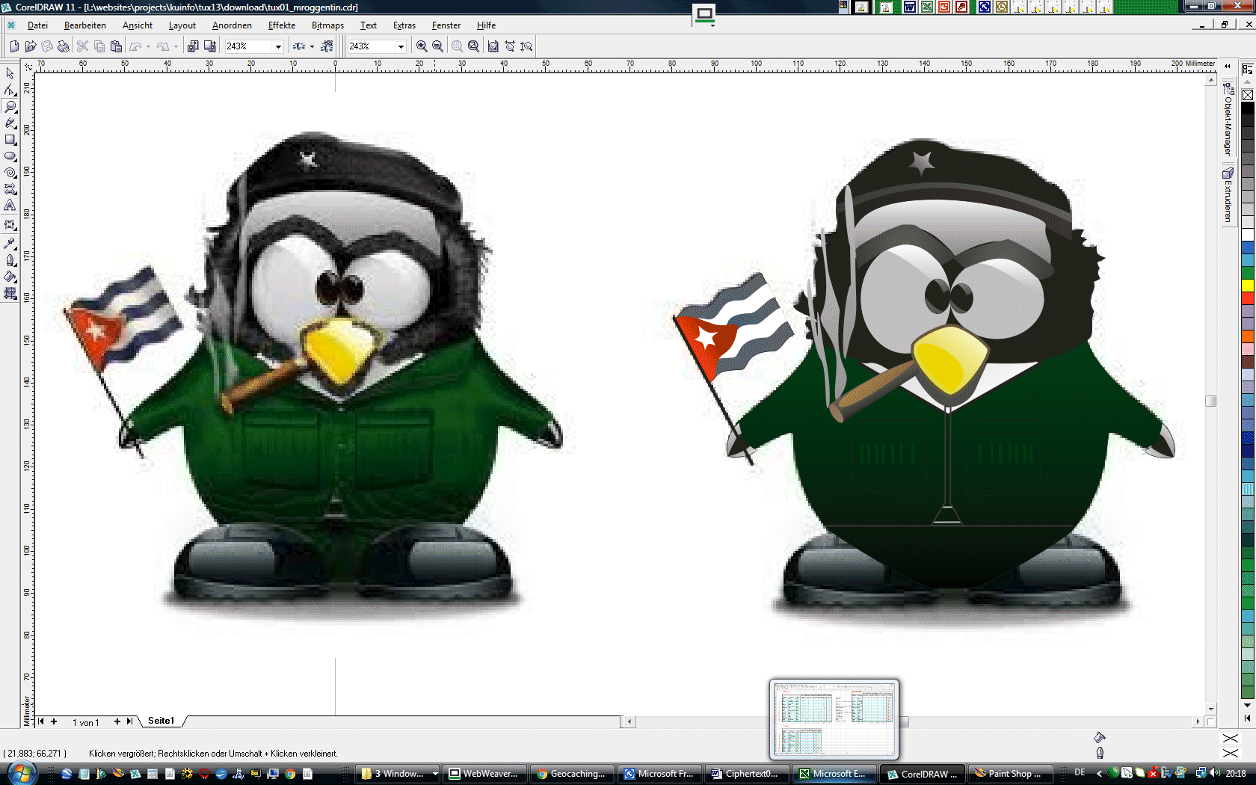Image resolution: width=1256 pixels, height=785 pixels.
Task: Click the Import icon
Action: (193, 46)
